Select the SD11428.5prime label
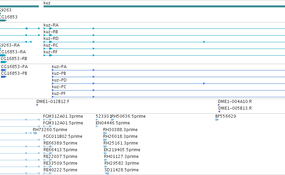 coord(122,170)
